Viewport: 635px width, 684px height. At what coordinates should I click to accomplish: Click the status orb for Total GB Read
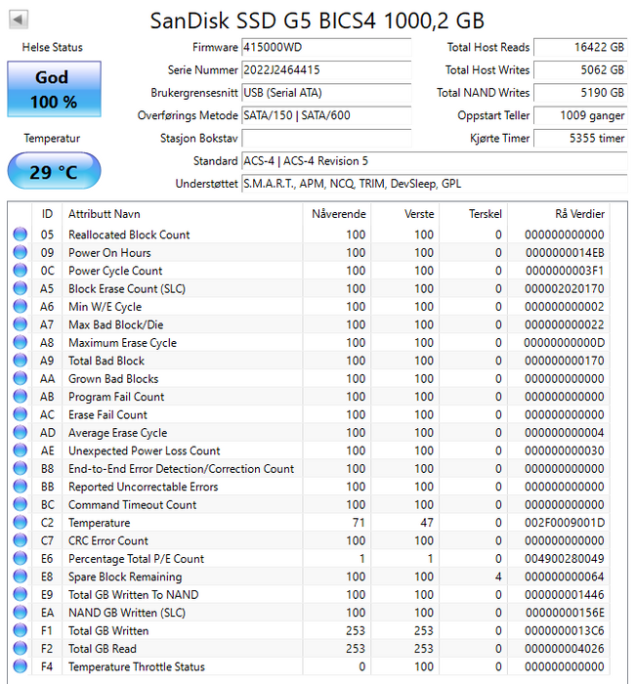click(21, 649)
